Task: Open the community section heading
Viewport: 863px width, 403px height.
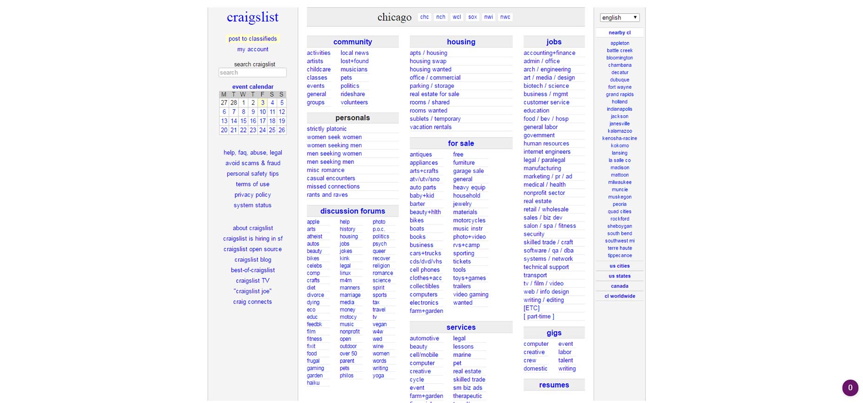Action: pyautogui.click(x=352, y=42)
